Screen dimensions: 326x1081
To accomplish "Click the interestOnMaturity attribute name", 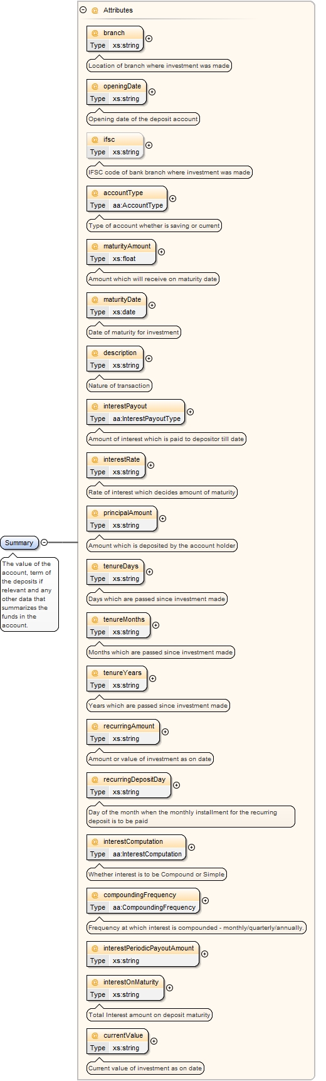I will coord(131,982).
